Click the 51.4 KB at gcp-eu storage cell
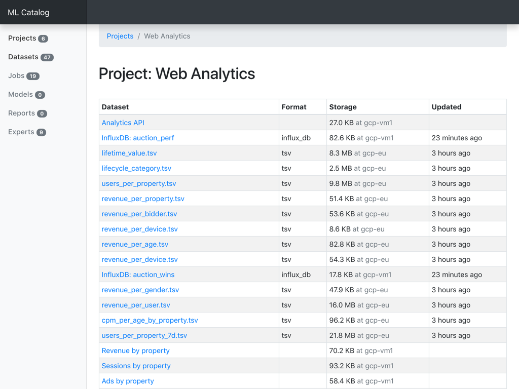The width and height of the screenshot is (519, 389). pyautogui.click(x=378, y=199)
